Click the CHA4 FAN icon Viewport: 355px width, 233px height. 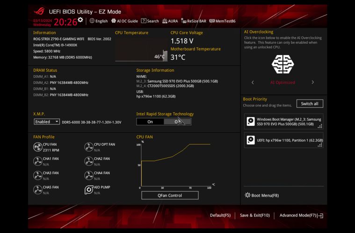[89, 176]
